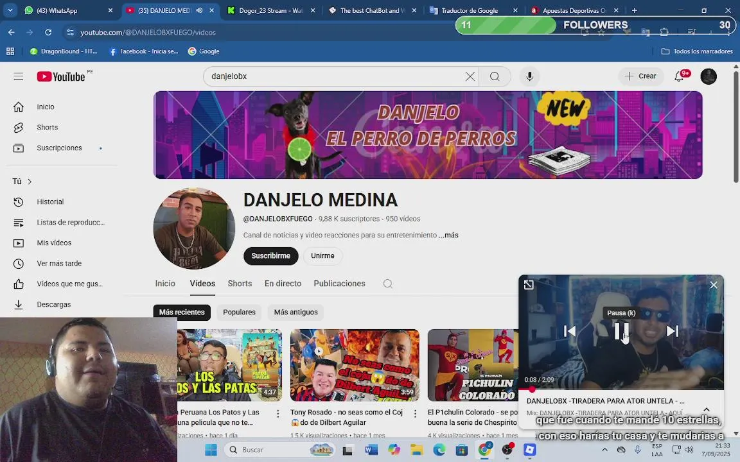Expand the miniplayer to full view
This screenshot has width=740, height=462.
[529, 285]
